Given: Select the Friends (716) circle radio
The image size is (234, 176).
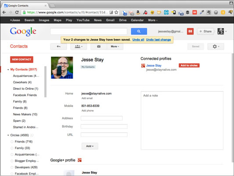Looking at the screenshot, I should click(x=12, y=142).
